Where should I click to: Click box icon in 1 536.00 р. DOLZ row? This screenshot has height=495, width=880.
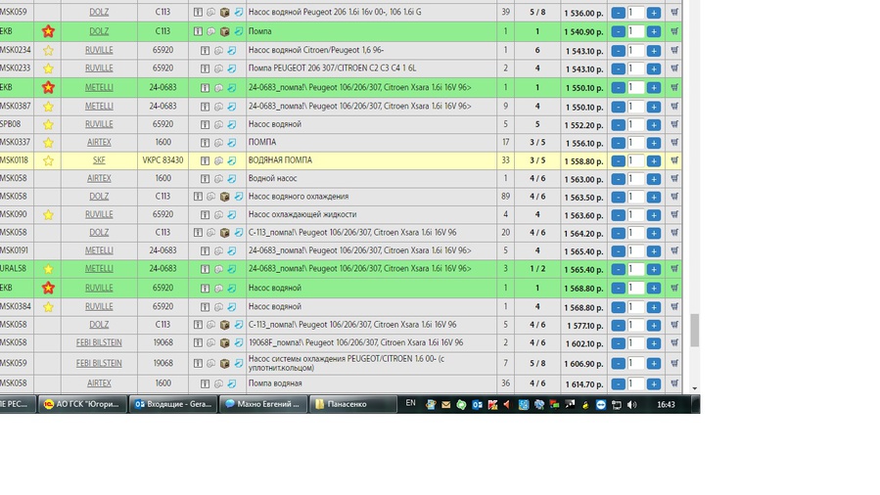click(224, 13)
